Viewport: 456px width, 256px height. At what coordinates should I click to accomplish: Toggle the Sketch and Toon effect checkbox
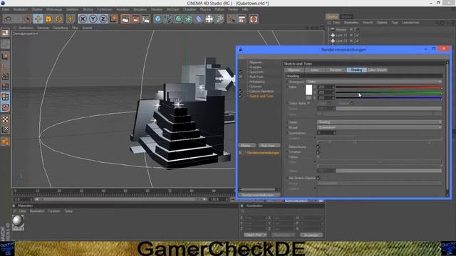tap(241, 96)
